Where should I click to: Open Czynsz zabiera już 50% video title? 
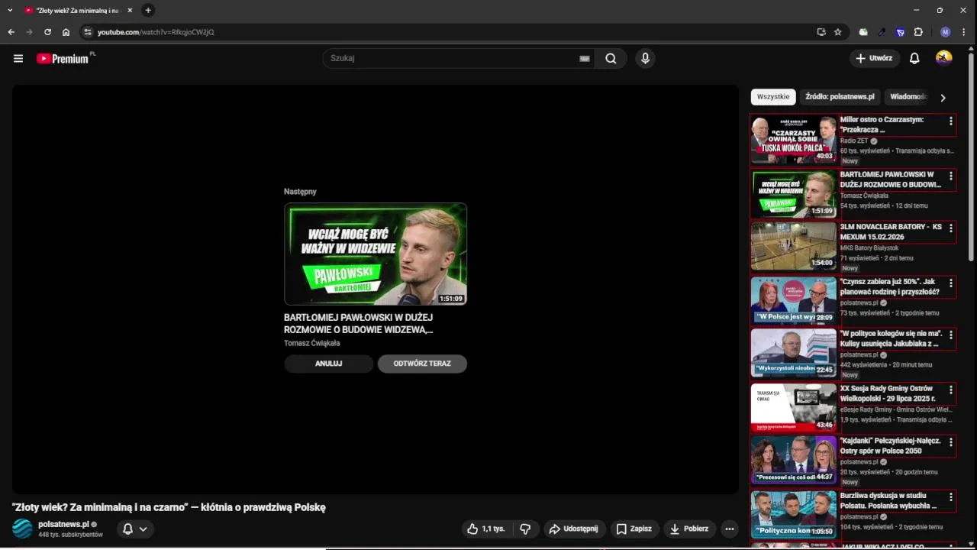pos(890,286)
